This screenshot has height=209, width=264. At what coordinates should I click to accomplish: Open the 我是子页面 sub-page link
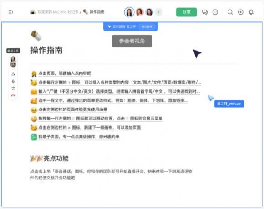pos(79,136)
